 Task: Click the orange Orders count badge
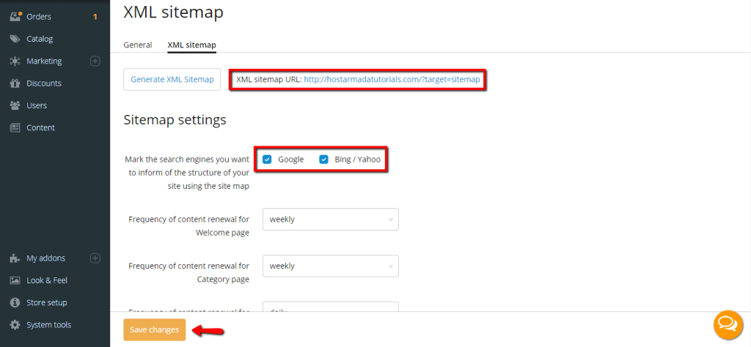pyautogui.click(x=95, y=17)
